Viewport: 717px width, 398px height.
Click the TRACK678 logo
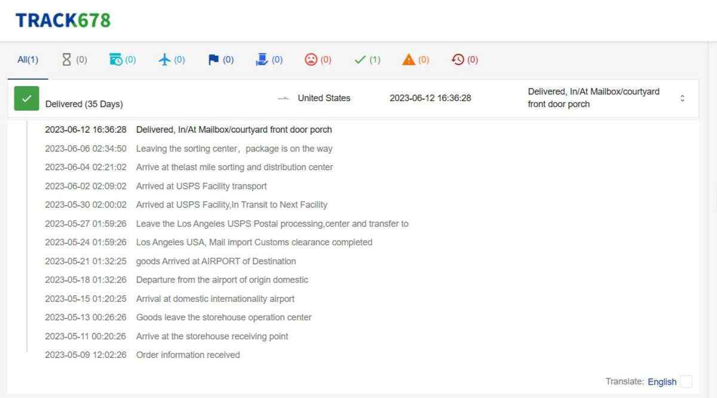pyautogui.click(x=63, y=20)
